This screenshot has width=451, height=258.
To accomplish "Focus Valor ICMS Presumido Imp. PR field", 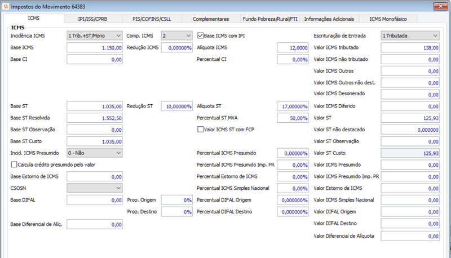I will 410,176.
